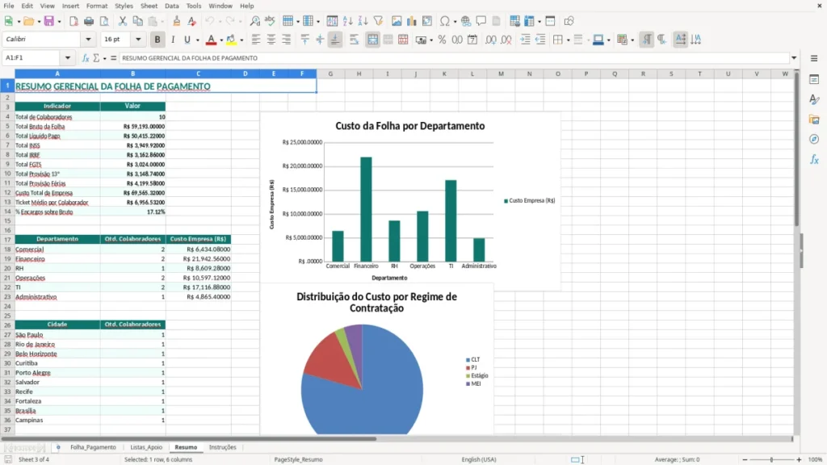827x465 pixels.
Task: Apply red font color swatch
Action: (211, 40)
